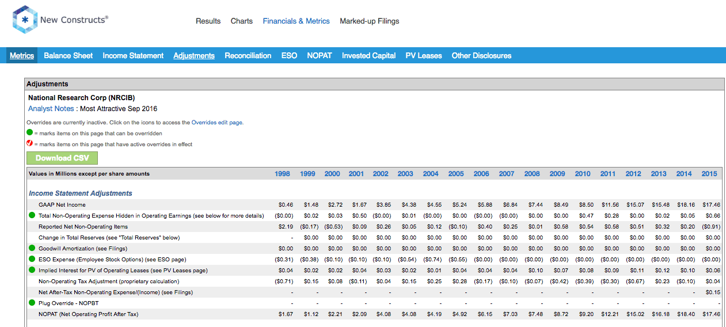
Task: Click 2014 NOPAT value $18.40
Action: click(685, 314)
